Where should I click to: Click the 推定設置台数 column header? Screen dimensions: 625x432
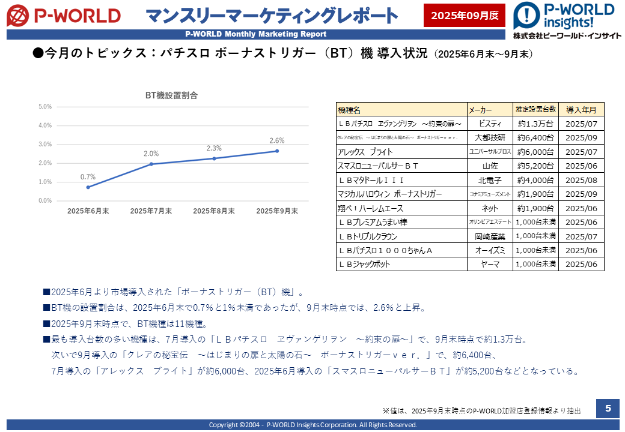(x=535, y=110)
